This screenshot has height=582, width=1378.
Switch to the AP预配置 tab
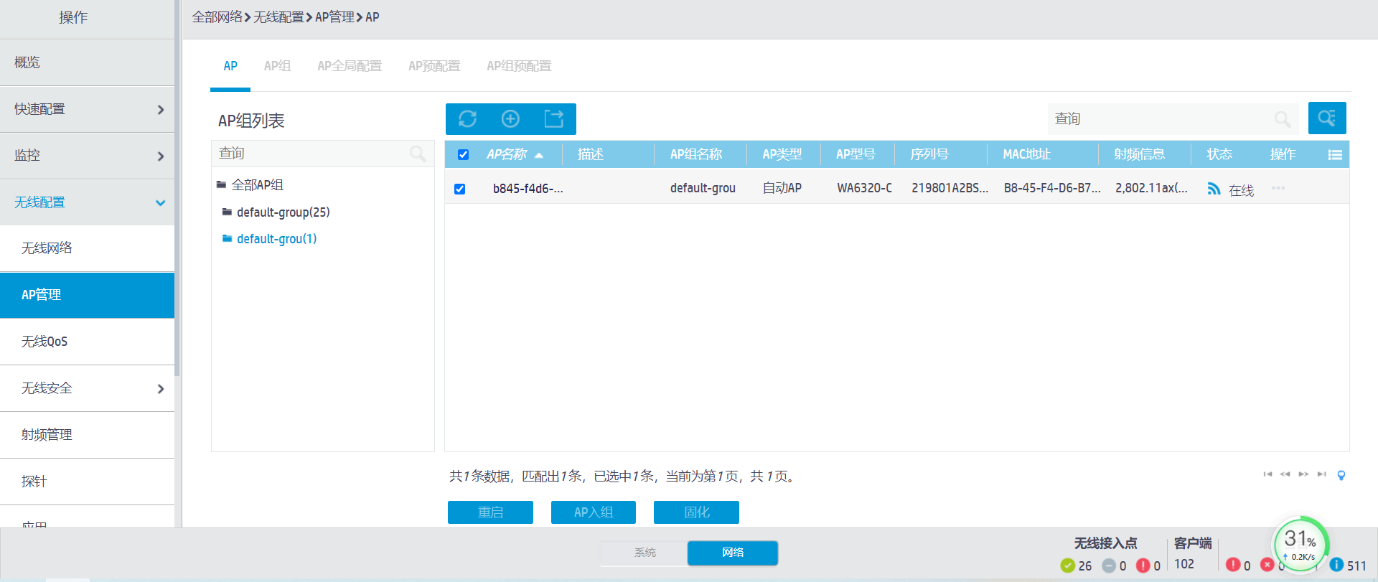[434, 66]
